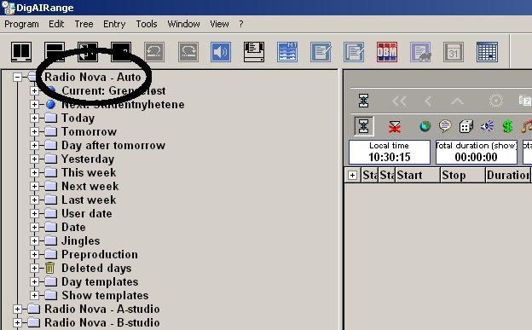Select the Last week folder
Screen dimensions: 532x330
89,200
